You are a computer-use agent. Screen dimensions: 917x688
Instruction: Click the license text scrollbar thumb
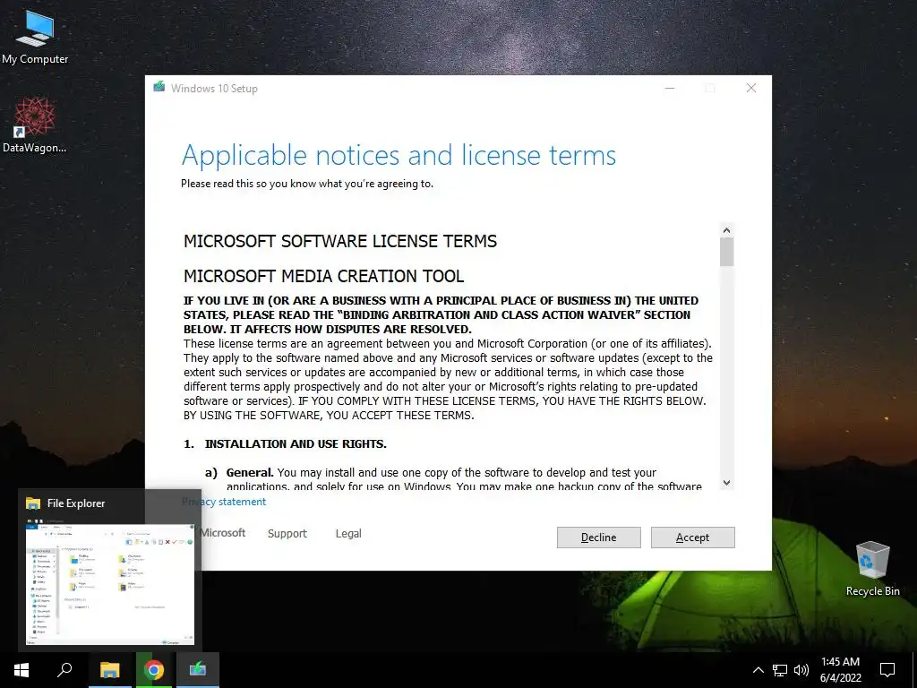[x=726, y=252]
